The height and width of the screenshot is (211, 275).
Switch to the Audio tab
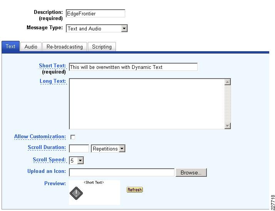[x=31, y=47]
